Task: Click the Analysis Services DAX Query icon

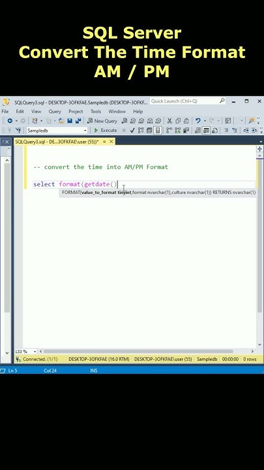Action: click(158, 121)
